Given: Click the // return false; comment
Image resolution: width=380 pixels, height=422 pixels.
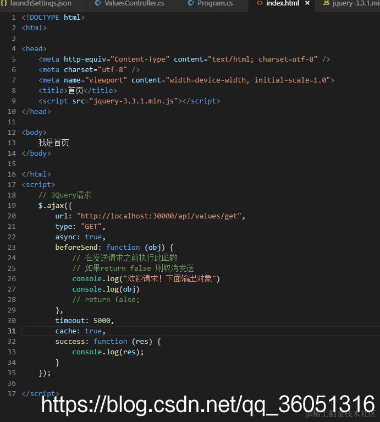Looking at the screenshot, I should [106, 300].
